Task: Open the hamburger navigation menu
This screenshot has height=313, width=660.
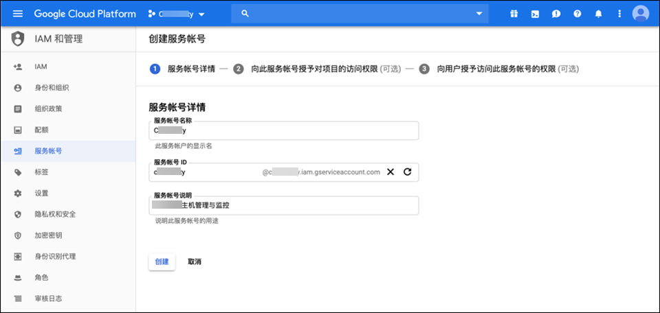Action: pyautogui.click(x=18, y=14)
